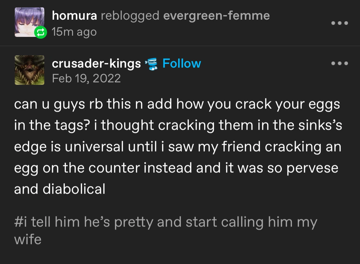Open the "Feb 19, 2022" post date
The width and height of the screenshot is (360, 264).
(86, 79)
